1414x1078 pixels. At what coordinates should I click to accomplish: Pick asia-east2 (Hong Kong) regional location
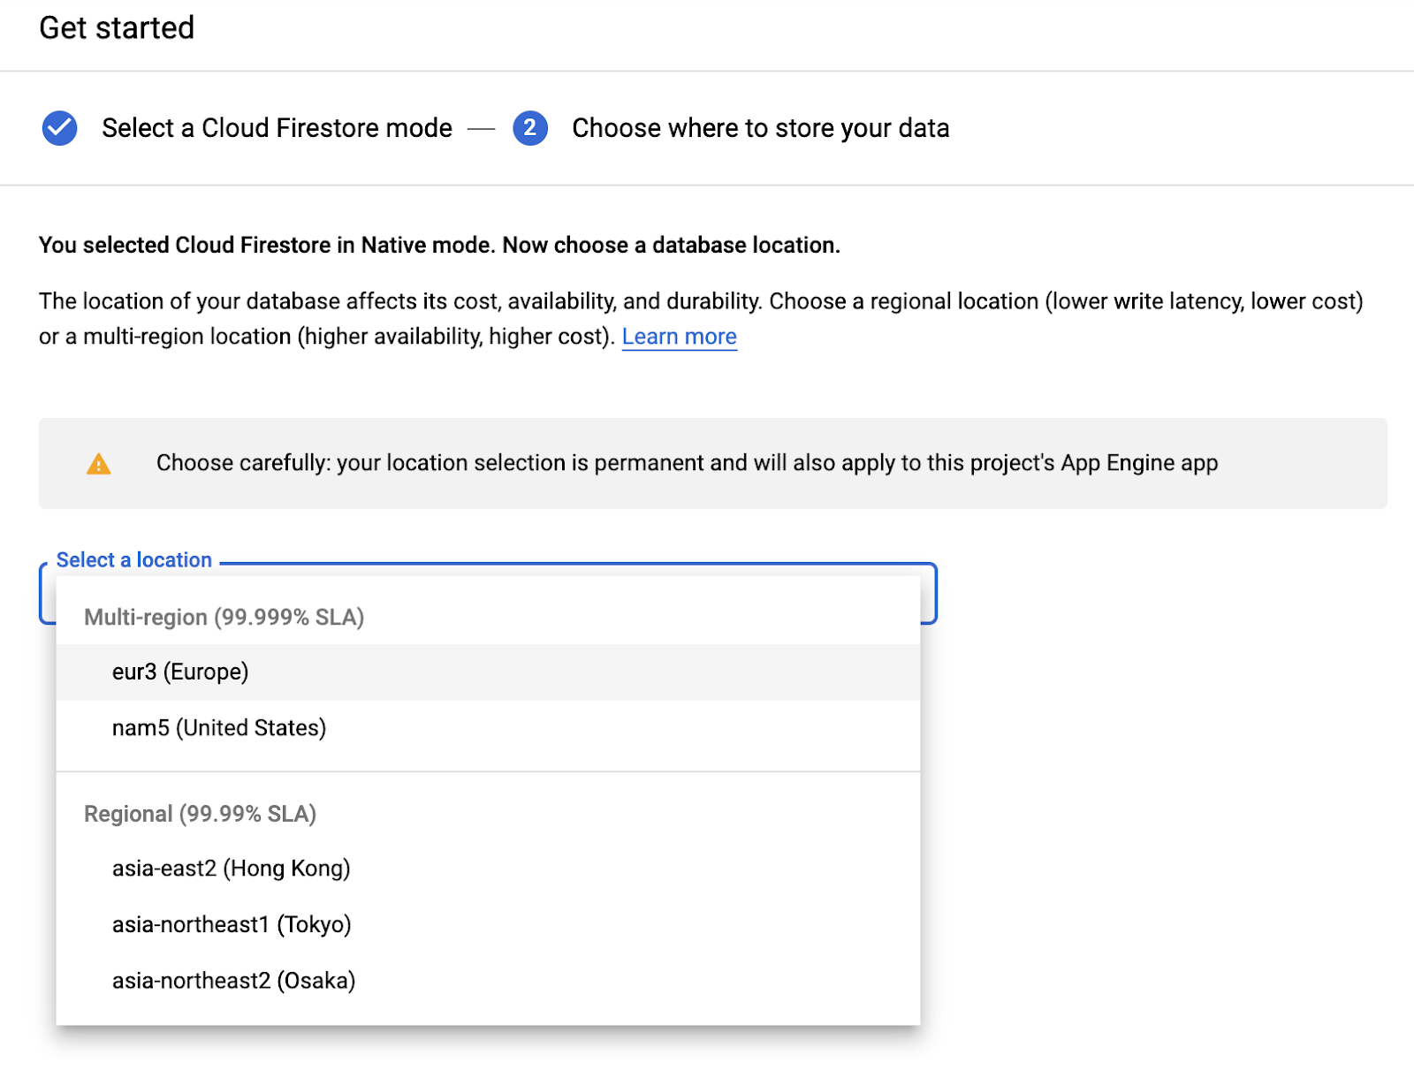pyautogui.click(x=232, y=869)
